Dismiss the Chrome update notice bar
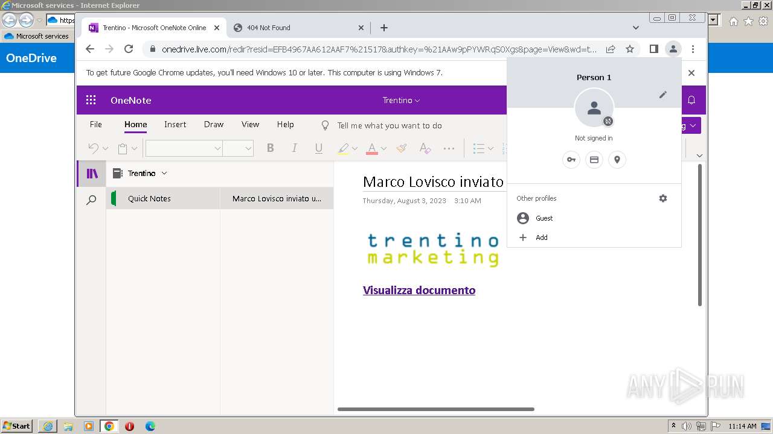Screen dimensions: 773x434 691,73
